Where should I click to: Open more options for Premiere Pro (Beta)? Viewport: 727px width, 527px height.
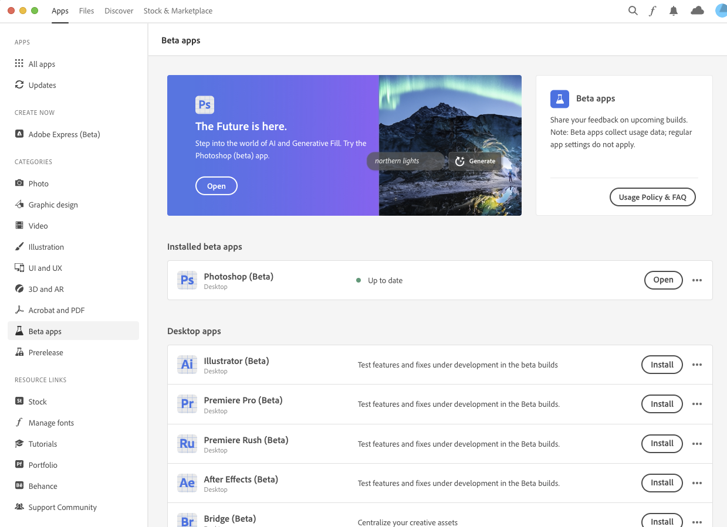[697, 404]
